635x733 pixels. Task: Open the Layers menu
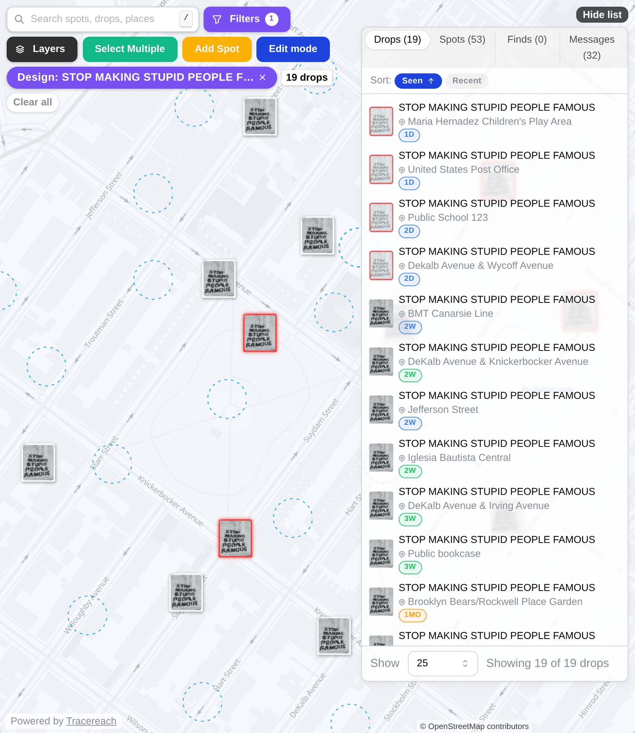pyautogui.click(x=42, y=49)
